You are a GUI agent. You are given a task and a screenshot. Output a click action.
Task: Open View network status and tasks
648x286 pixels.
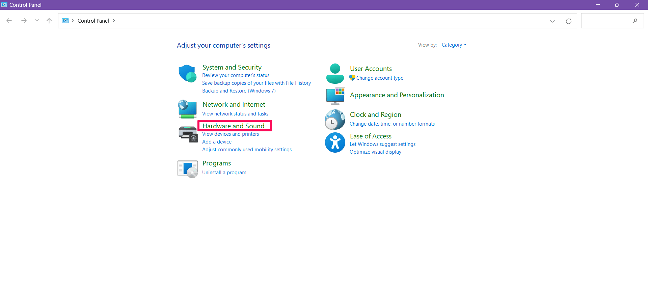(x=235, y=114)
